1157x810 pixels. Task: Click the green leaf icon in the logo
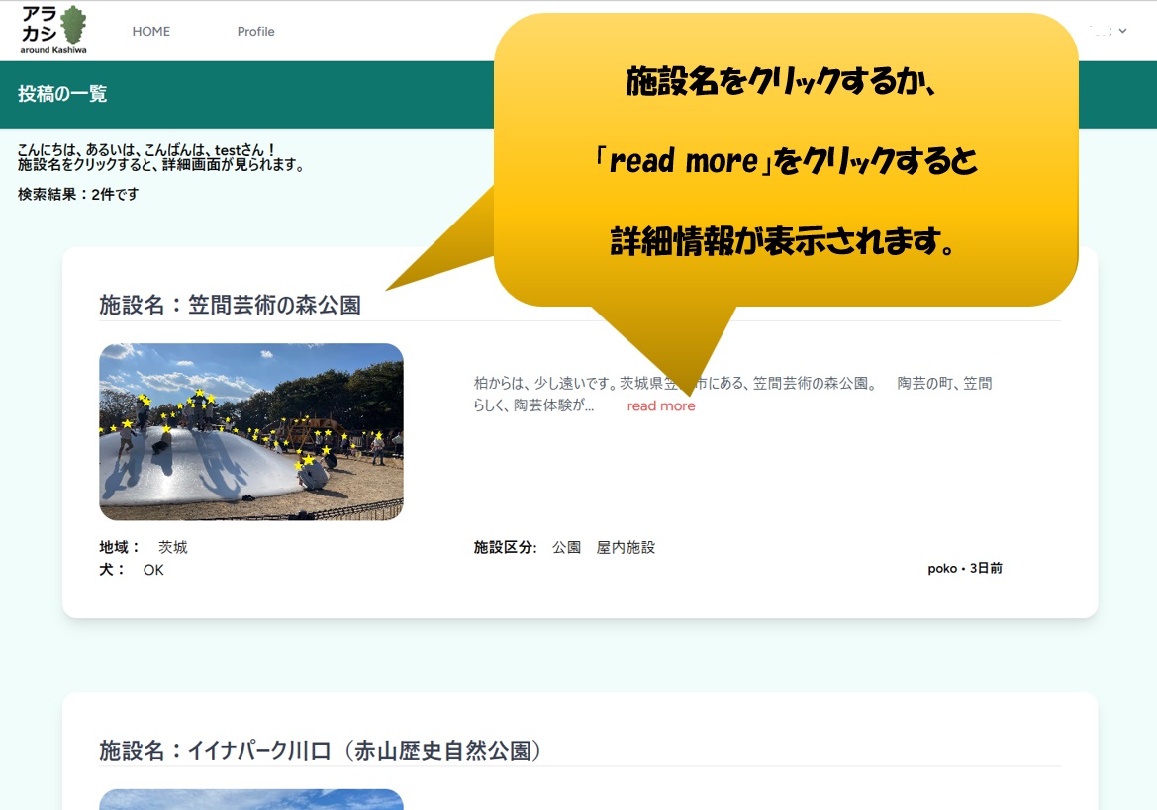point(73,24)
